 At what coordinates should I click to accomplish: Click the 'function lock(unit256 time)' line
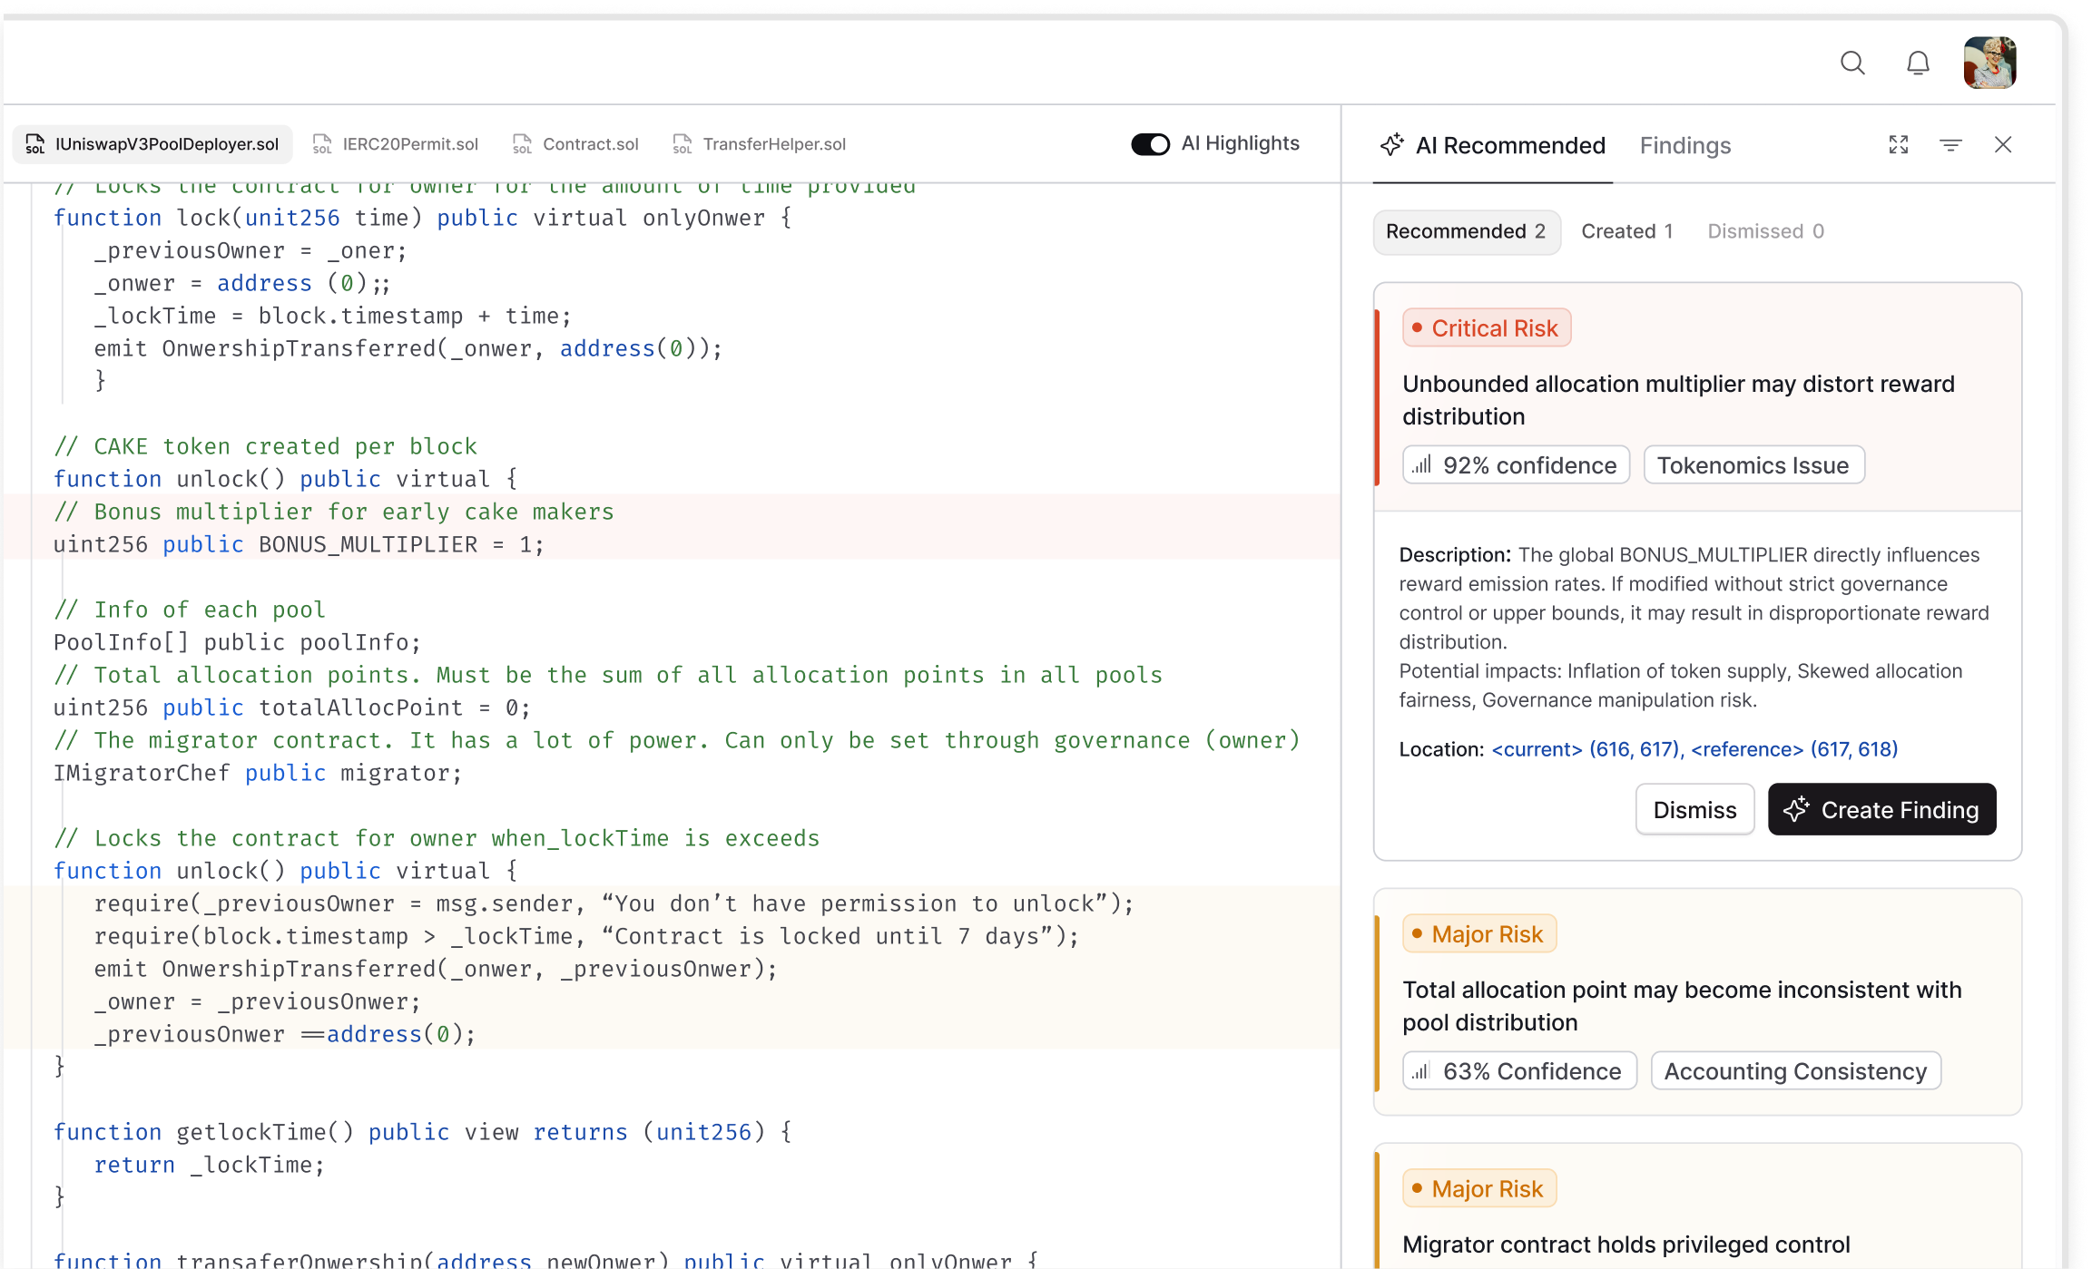422,218
